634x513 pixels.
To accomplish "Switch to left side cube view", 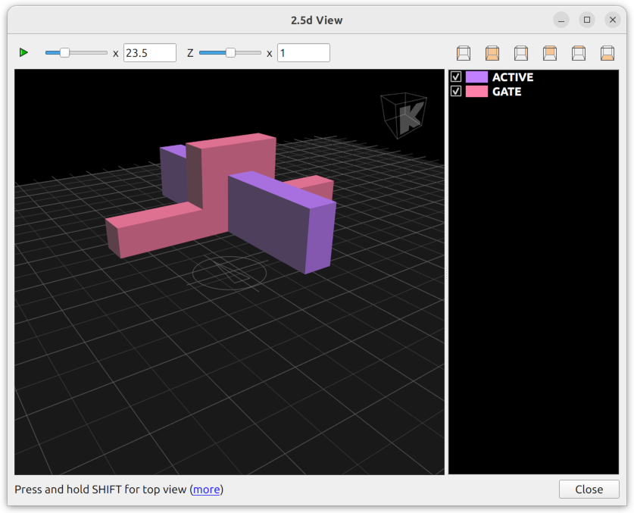I will point(464,53).
